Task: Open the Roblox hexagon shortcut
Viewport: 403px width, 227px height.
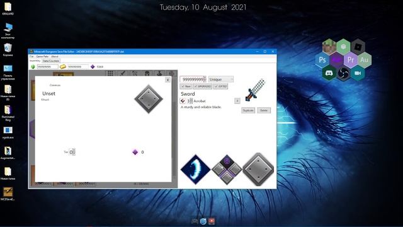Action: [358, 46]
